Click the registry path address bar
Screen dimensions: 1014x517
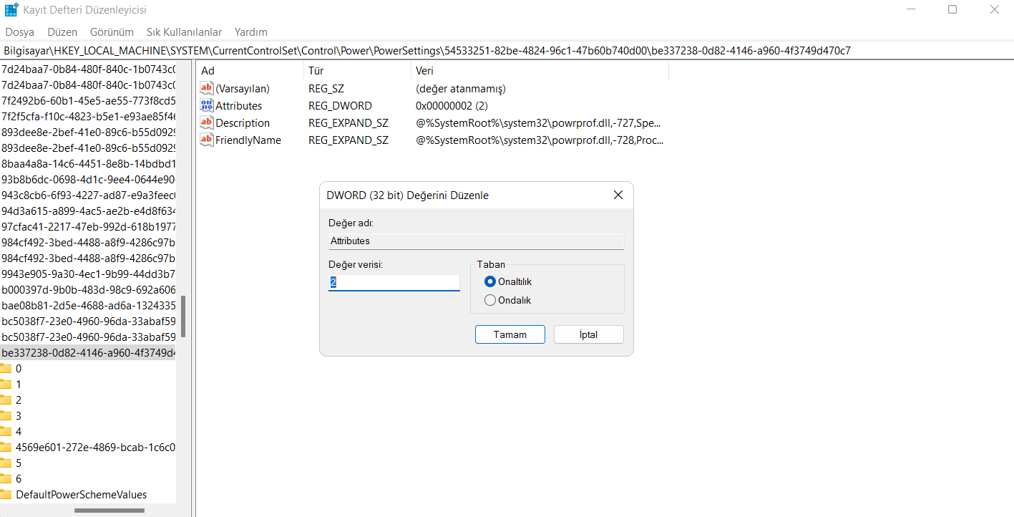507,51
